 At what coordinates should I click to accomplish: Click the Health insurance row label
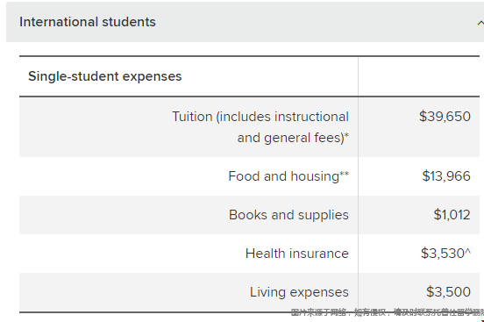coord(297,254)
